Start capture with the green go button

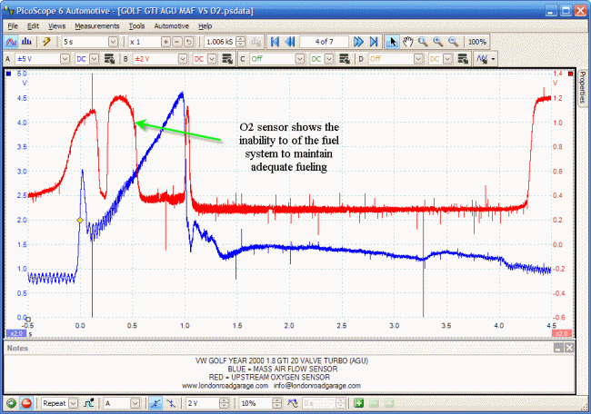(11, 402)
